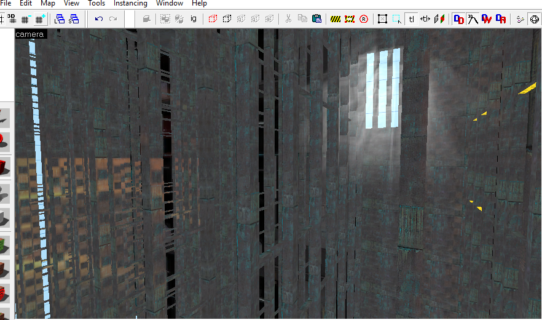
Task: Click the cut scissors icon
Action: 288,18
